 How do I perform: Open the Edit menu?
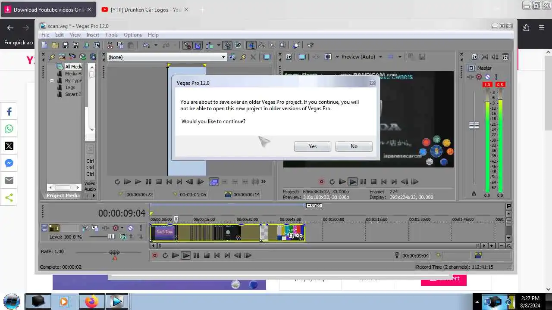60,35
